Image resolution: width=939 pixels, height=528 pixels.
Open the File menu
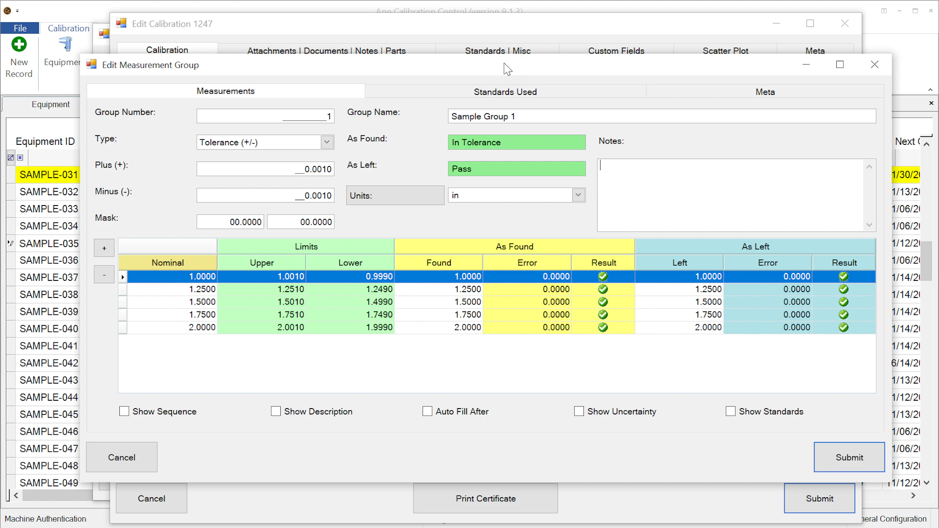pos(19,27)
